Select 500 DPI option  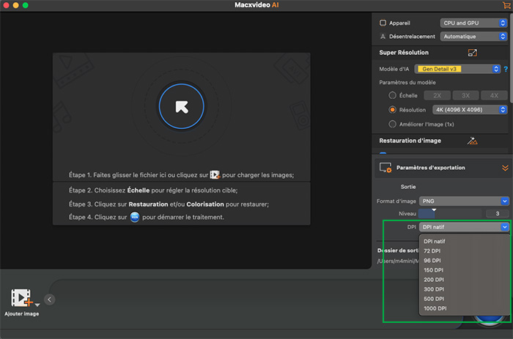pyautogui.click(x=464, y=299)
